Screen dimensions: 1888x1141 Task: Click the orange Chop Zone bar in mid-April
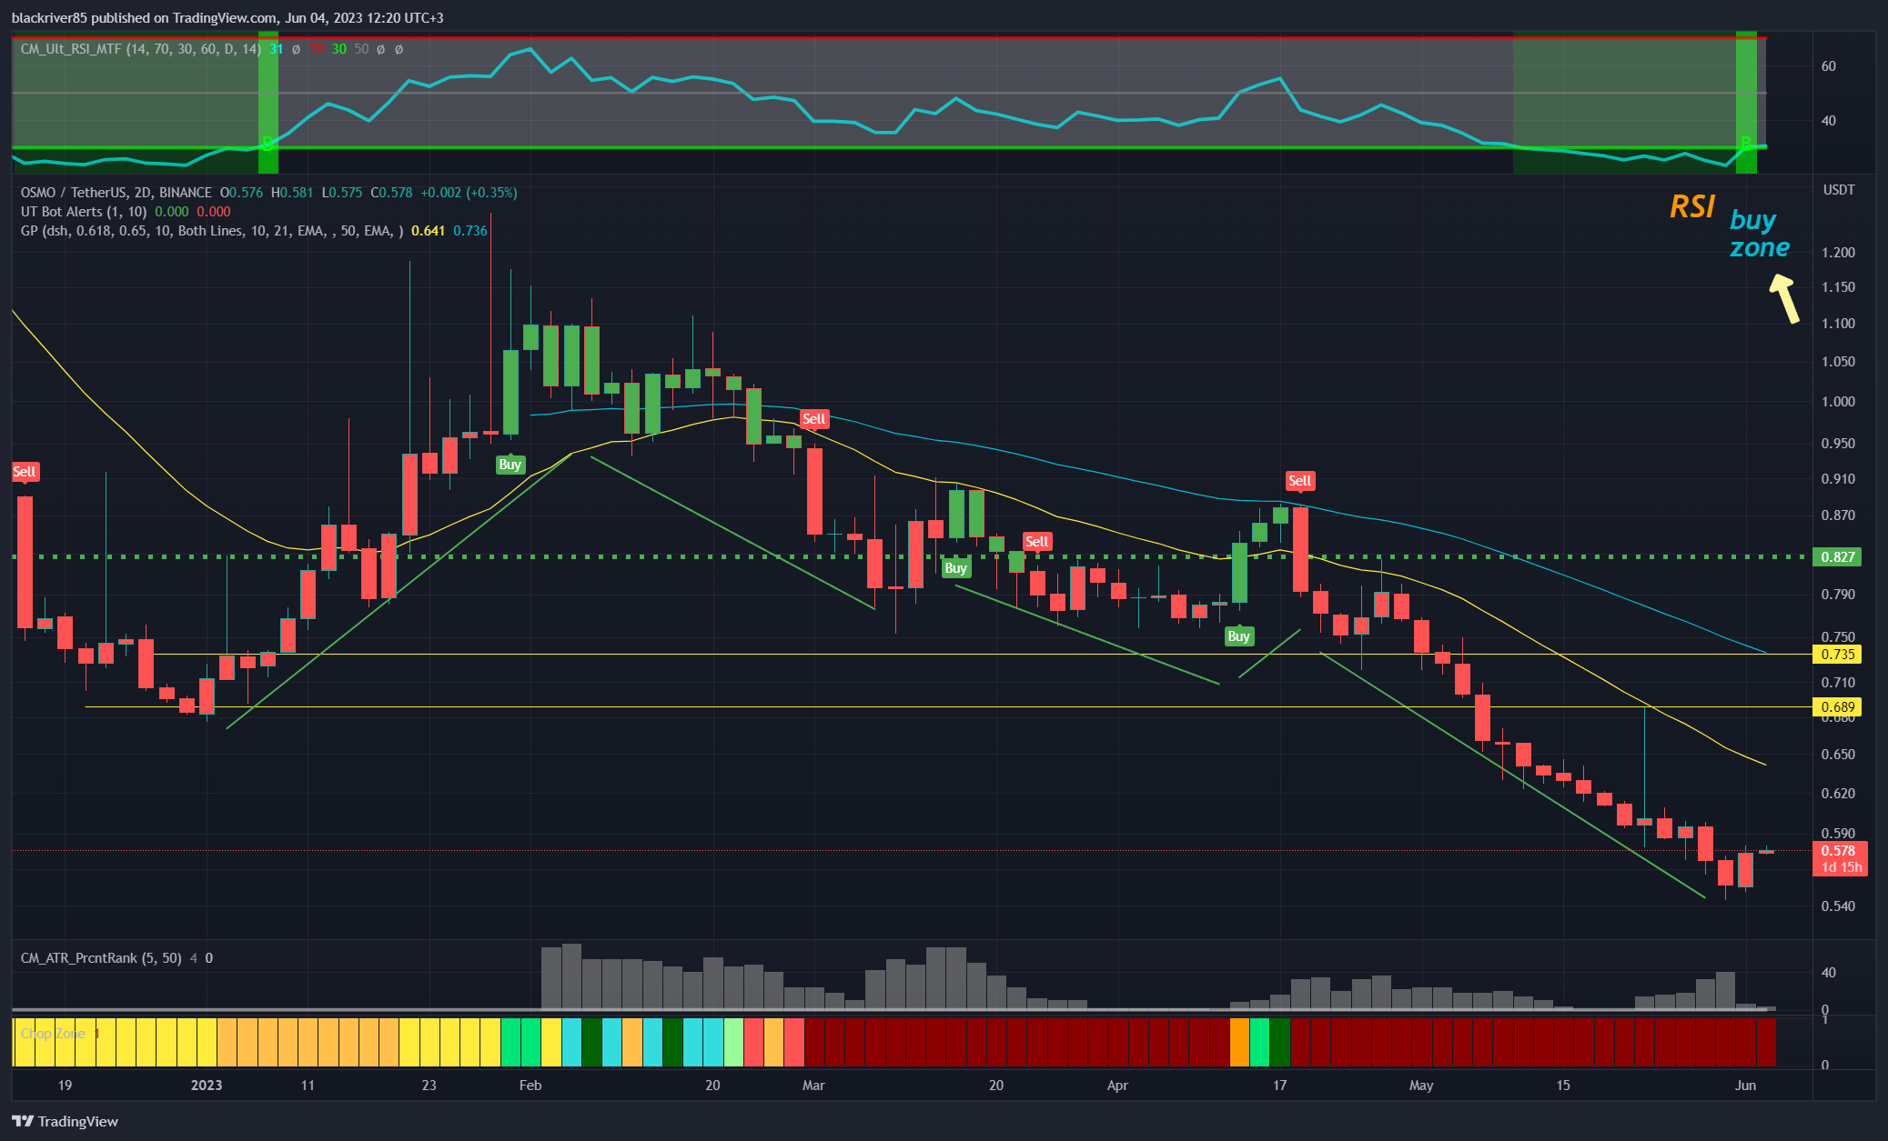coord(1238,1042)
